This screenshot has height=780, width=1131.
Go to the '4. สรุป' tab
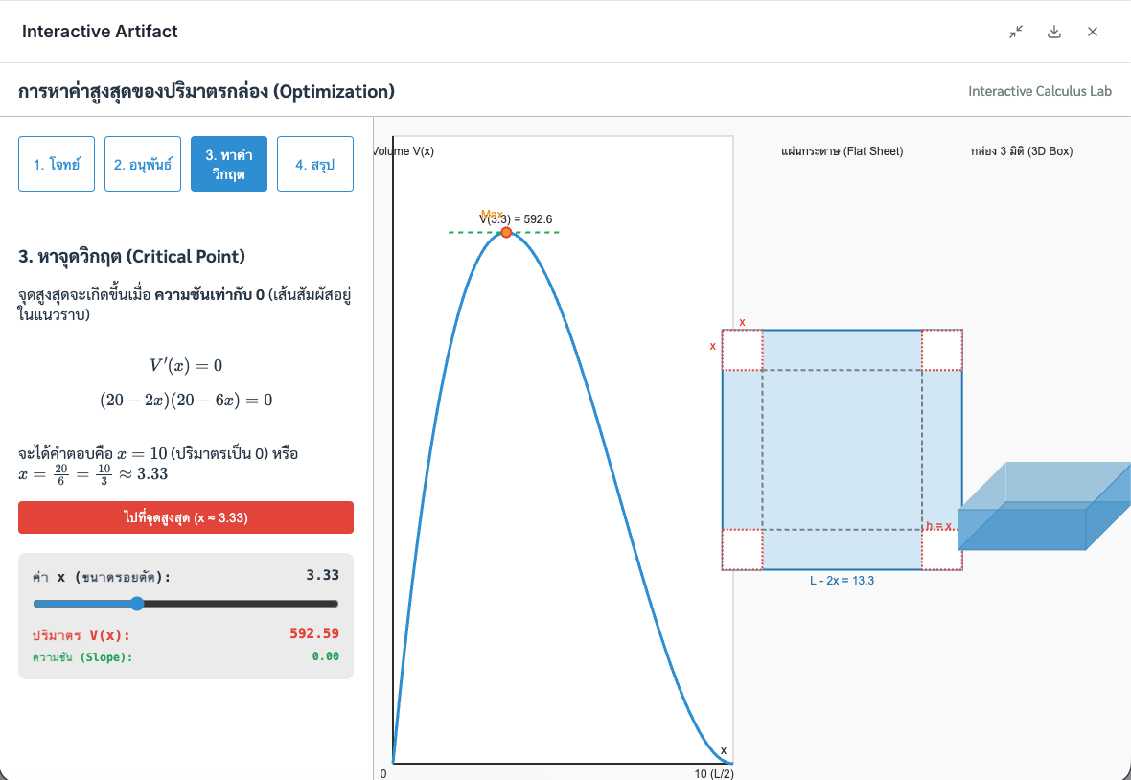click(315, 164)
